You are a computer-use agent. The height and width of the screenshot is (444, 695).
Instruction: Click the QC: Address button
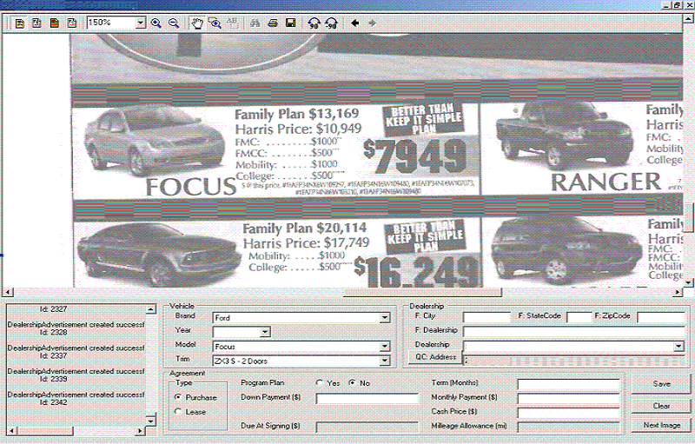435,357
